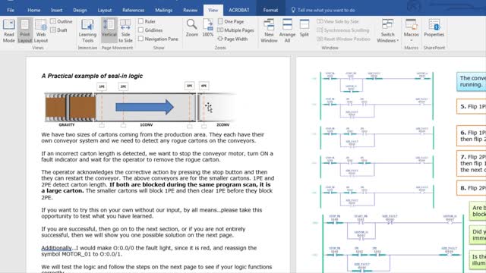Image resolution: width=486 pixels, height=273 pixels.
Task: Set zoom to 100%
Action: click(x=207, y=28)
